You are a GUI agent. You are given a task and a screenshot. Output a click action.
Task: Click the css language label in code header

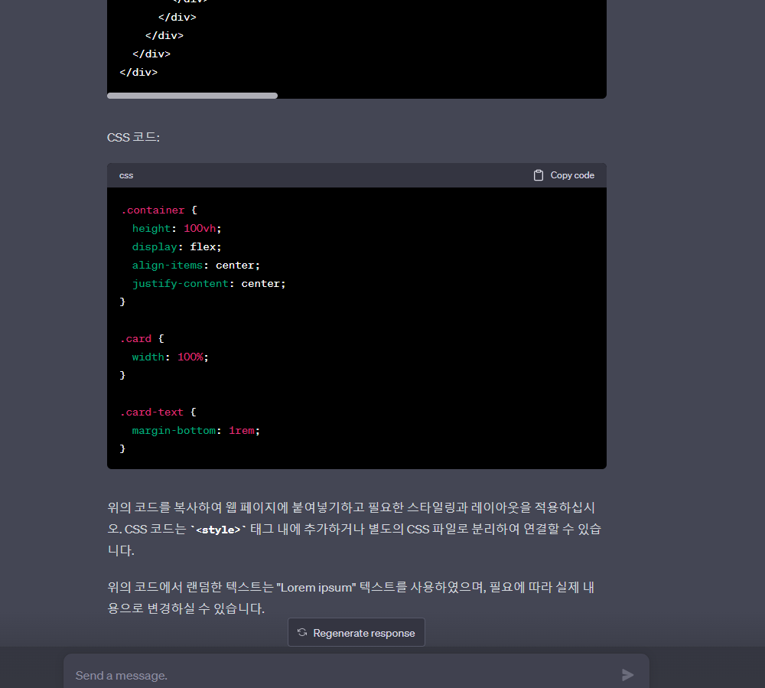pos(126,176)
